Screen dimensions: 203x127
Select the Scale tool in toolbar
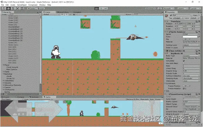[18, 9]
